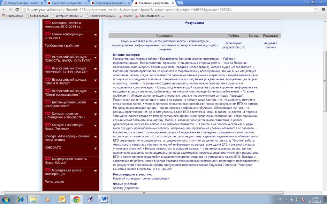Open the Регистрация link in the sidebar
This screenshot has width=327, height=204.
click(54, 181)
